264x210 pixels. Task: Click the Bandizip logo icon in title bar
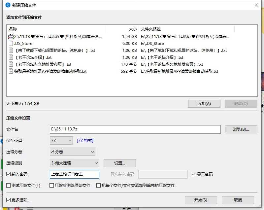tap(8, 5)
